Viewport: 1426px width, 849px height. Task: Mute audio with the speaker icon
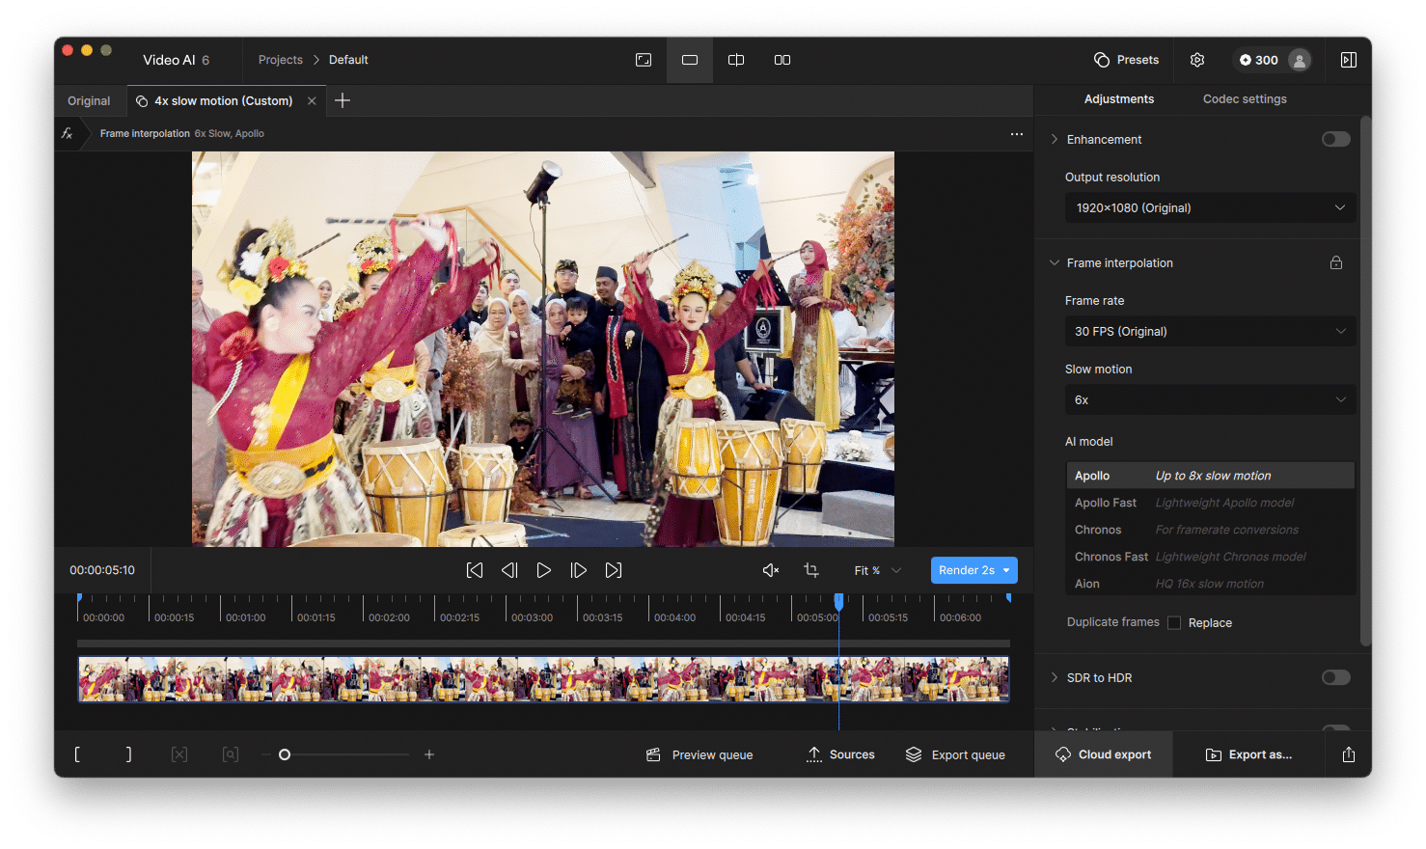(771, 570)
